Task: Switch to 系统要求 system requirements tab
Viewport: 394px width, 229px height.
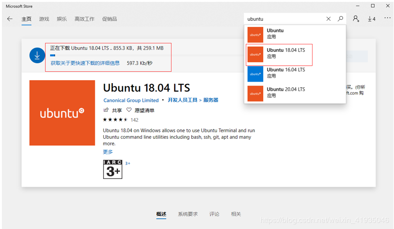Action: click(188, 214)
